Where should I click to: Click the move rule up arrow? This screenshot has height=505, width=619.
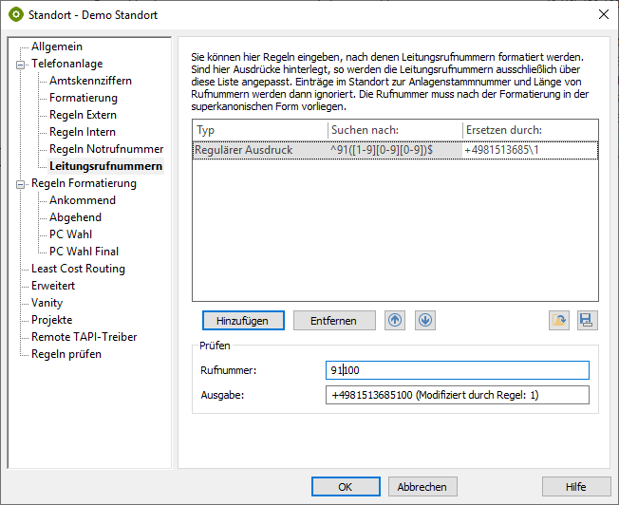395,321
